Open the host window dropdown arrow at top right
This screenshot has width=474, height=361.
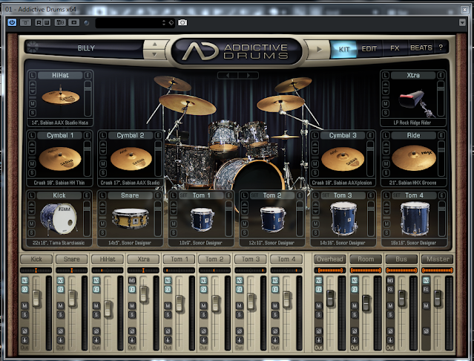[x=462, y=22]
